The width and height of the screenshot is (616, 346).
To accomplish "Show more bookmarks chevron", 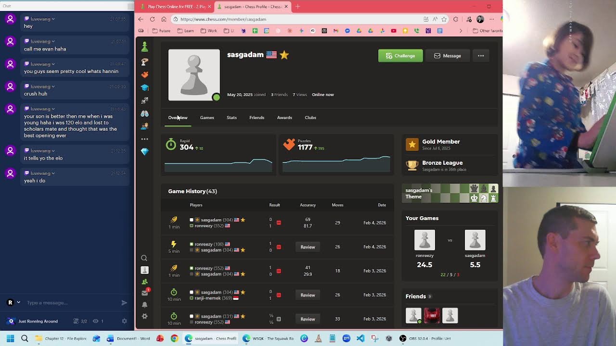I will click(461, 31).
